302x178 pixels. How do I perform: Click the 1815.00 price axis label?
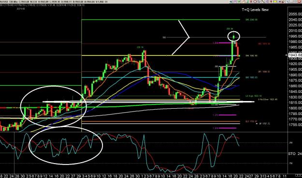(295, 102)
